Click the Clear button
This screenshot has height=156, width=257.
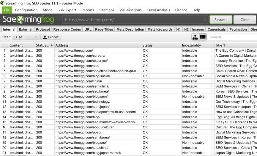(x=245, y=20)
